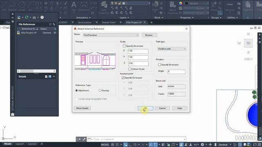The height and width of the screenshot is (147, 262).
Task: Add a new drawing tab with plus icon
Action: pyautogui.click(x=151, y=22)
